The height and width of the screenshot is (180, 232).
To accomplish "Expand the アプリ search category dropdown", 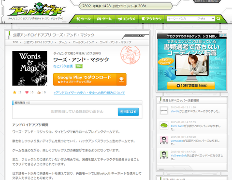I will click(x=206, y=19).
